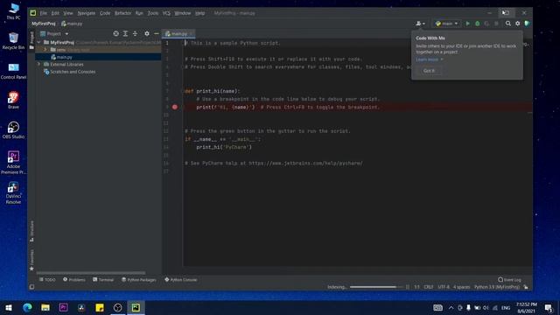This screenshot has height=315, width=560.
Task: Expand hidden system tray icons chevron
Action: point(451,307)
